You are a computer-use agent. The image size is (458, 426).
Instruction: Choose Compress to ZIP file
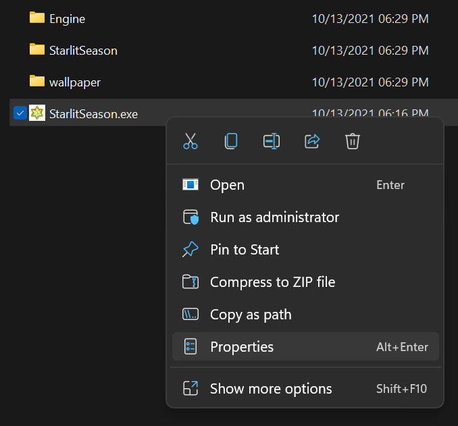[272, 282]
